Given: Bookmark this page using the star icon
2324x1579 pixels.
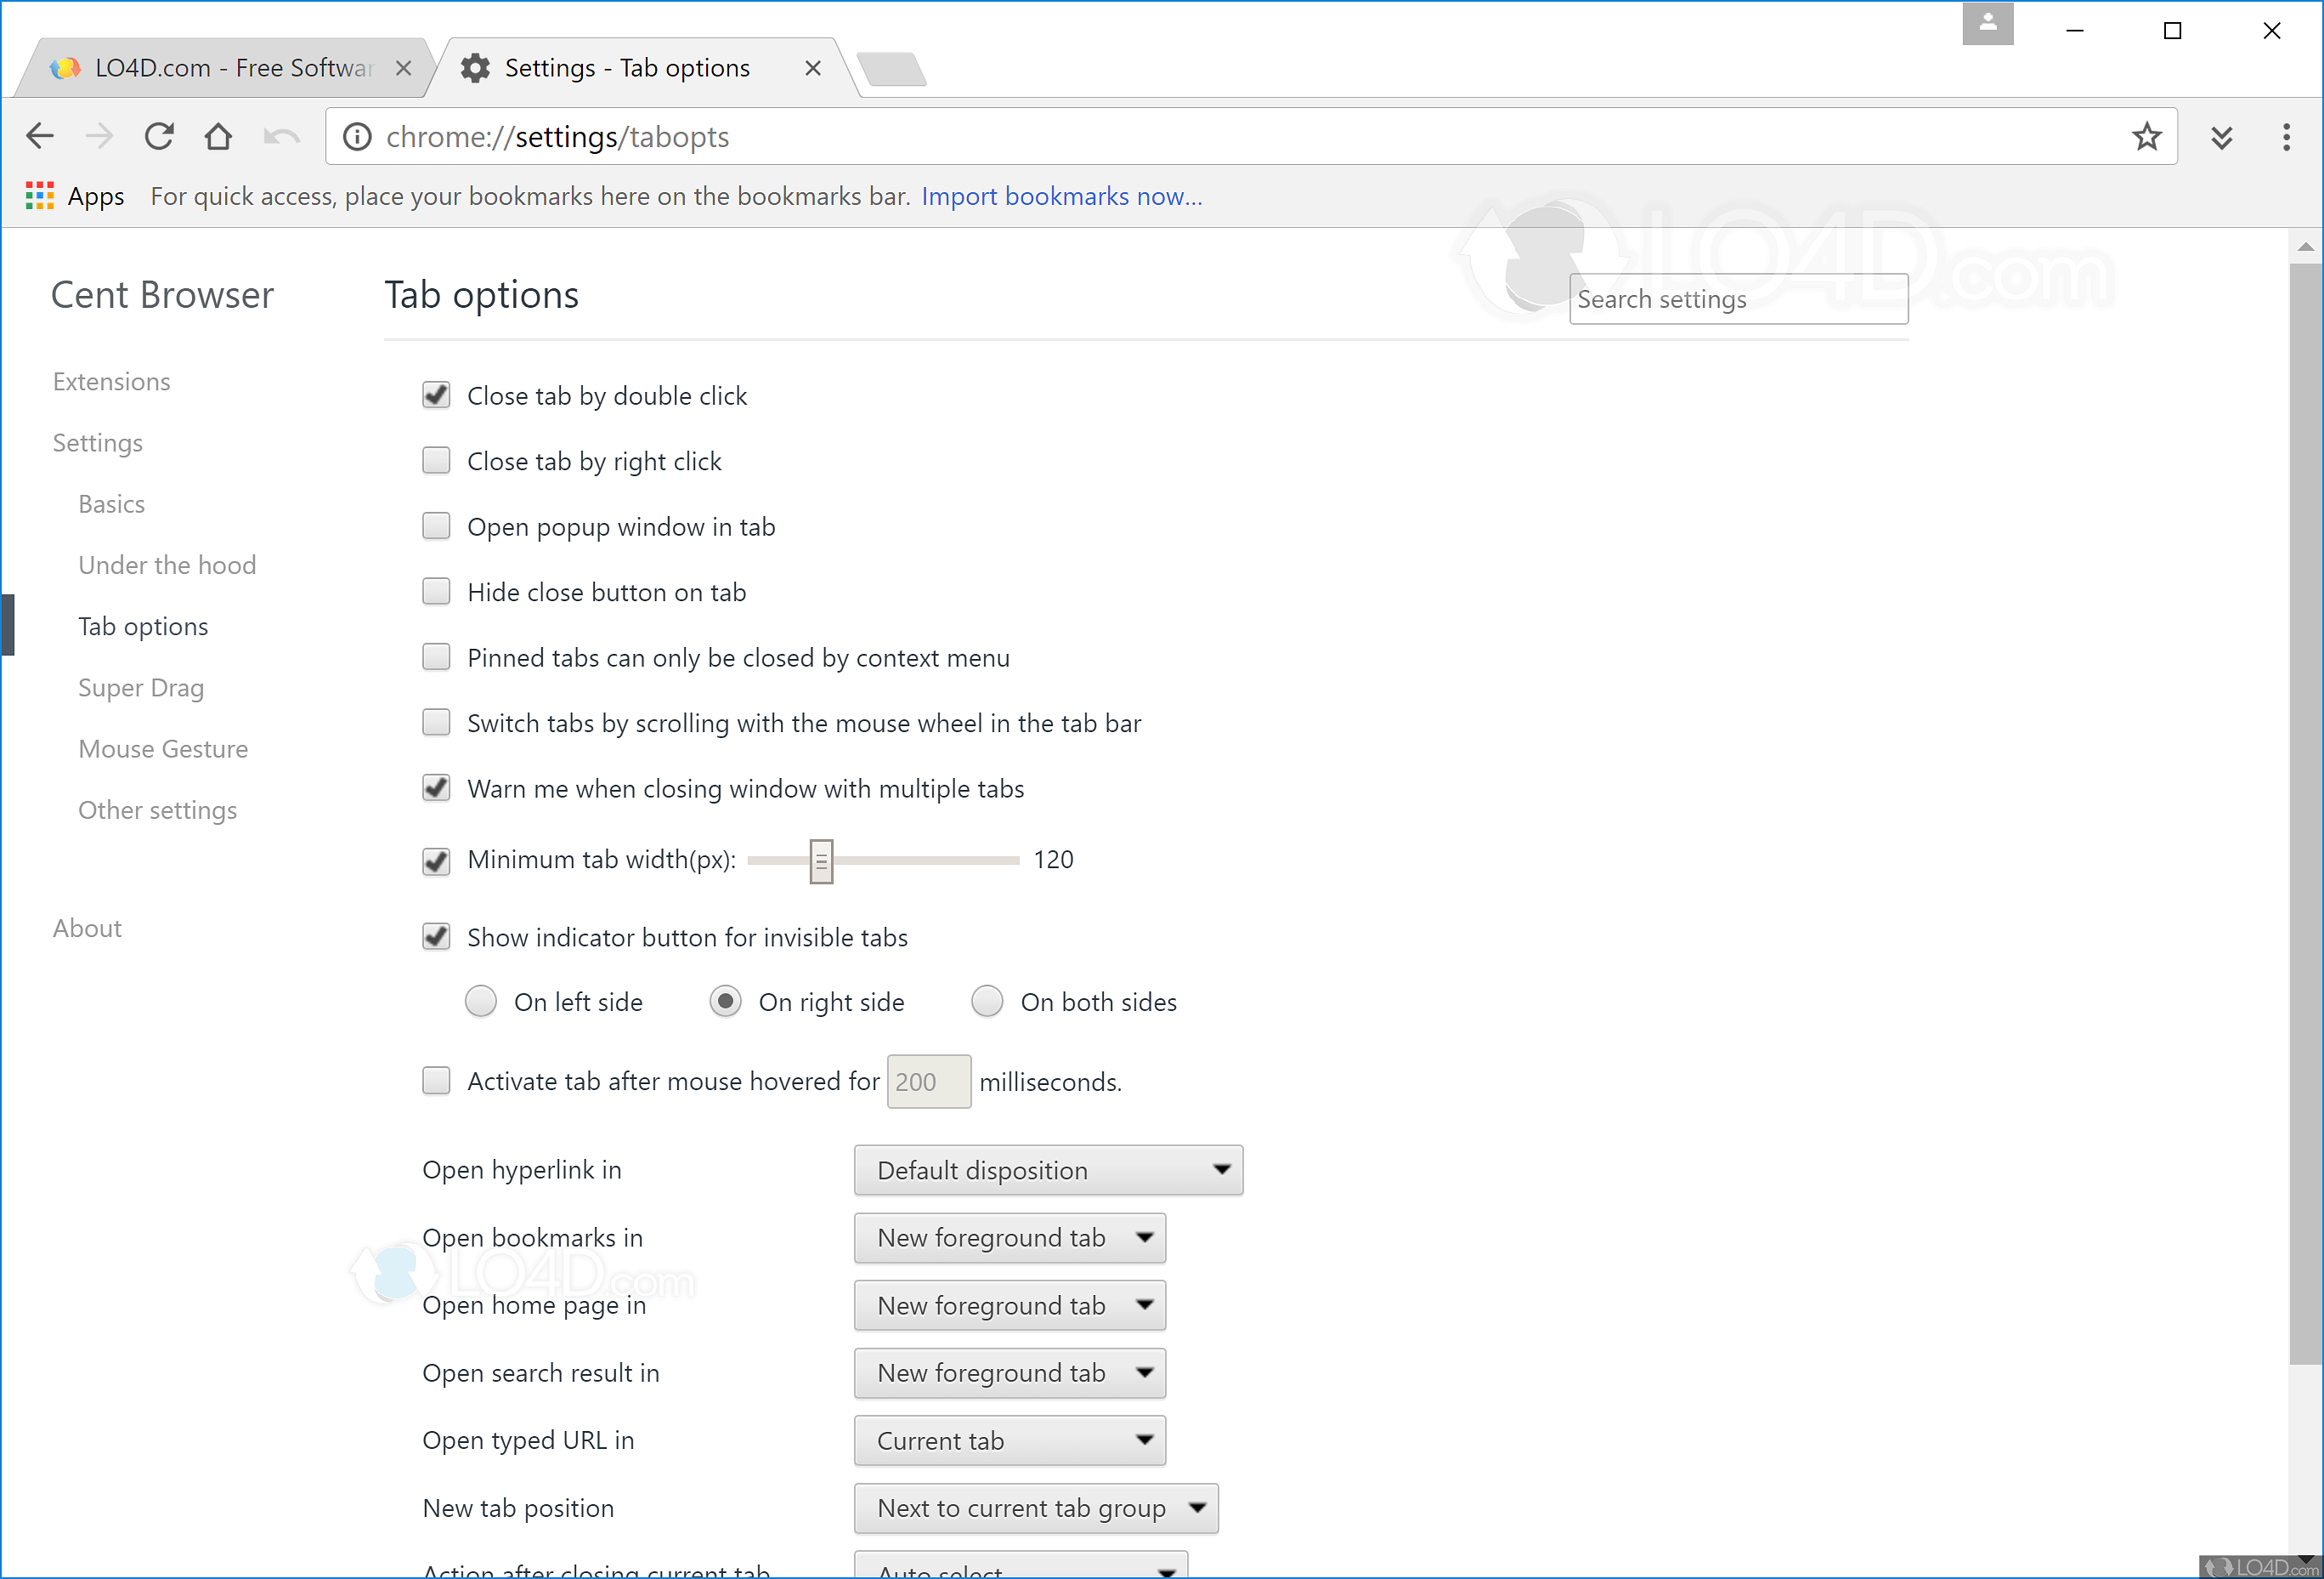Looking at the screenshot, I should [2147, 136].
